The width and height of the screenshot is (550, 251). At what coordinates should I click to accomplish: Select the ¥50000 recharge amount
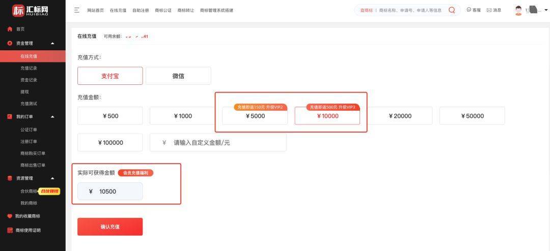tap(472, 116)
